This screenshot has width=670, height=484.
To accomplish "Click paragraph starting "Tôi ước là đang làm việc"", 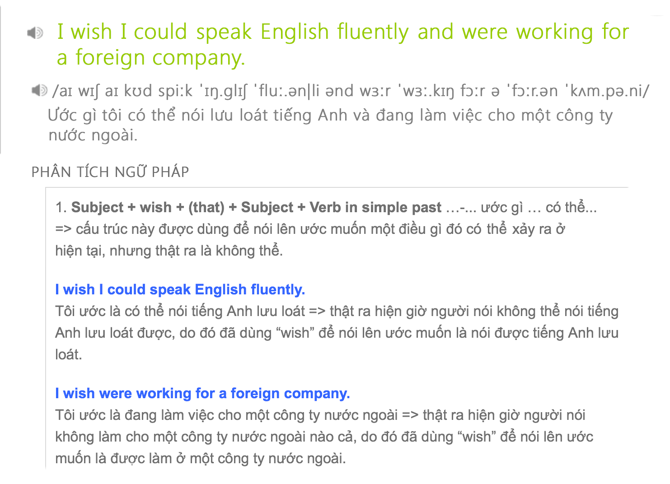I will [324, 437].
